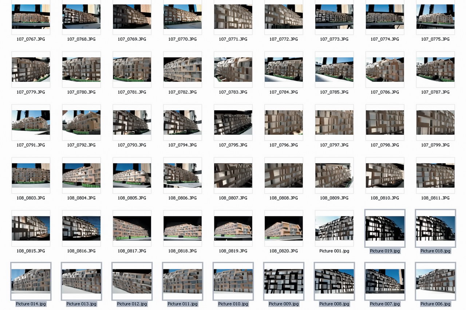
Task: Click the Picture 014.jpg thumbnail
Action: [31, 281]
